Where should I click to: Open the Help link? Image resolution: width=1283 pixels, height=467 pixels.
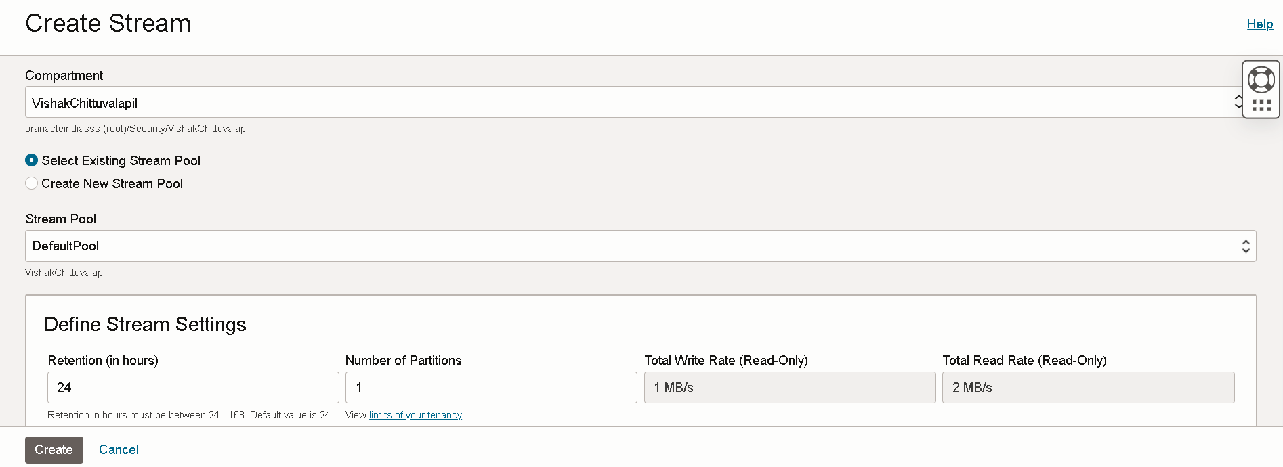1259,24
